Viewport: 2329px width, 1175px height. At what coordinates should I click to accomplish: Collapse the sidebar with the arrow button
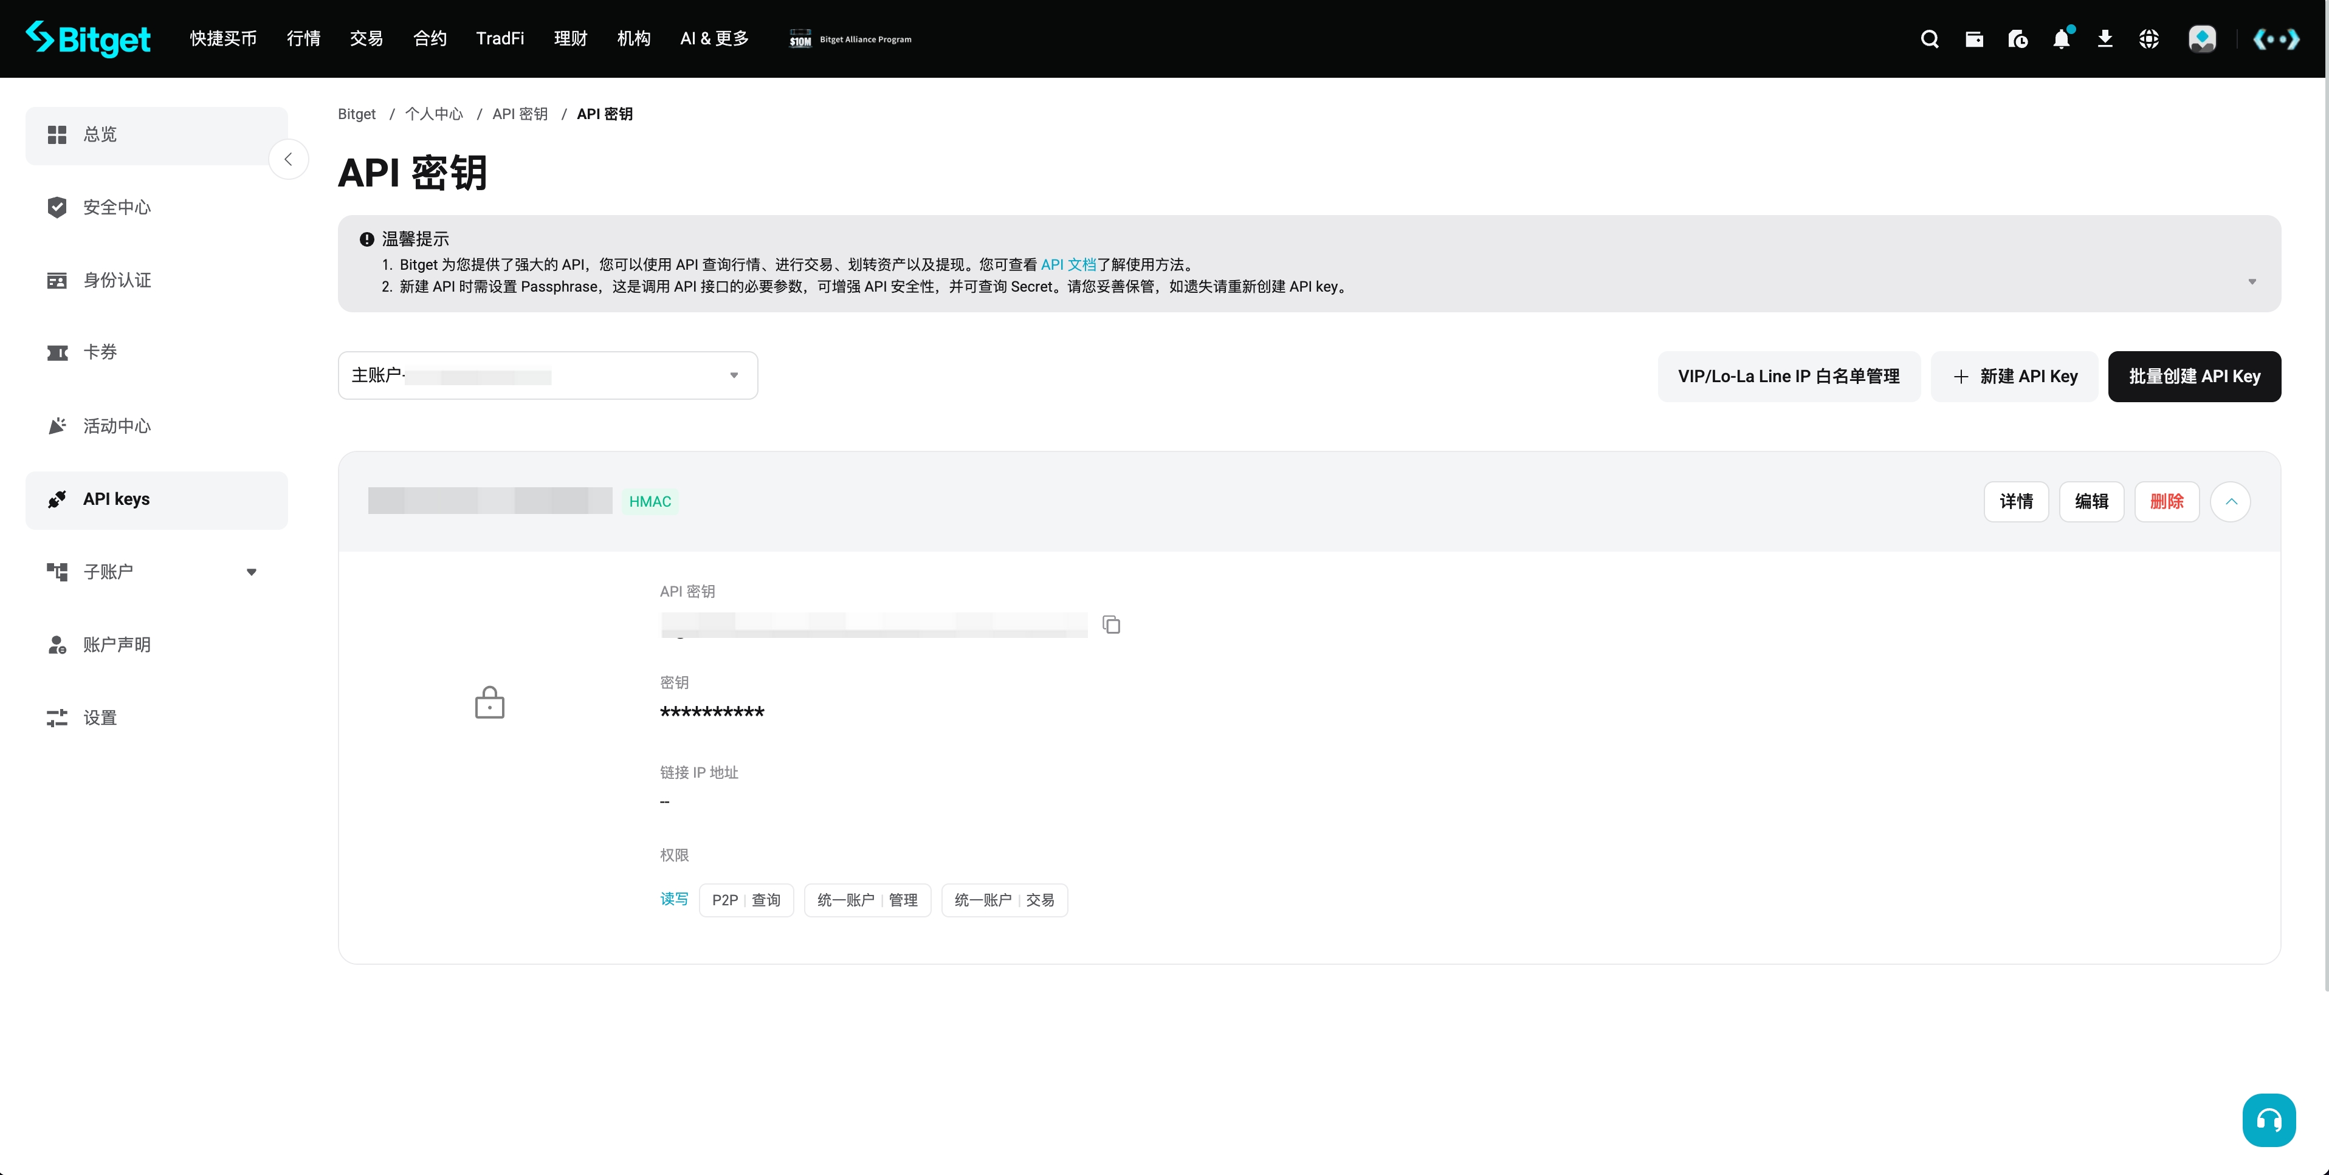pos(289,159)
